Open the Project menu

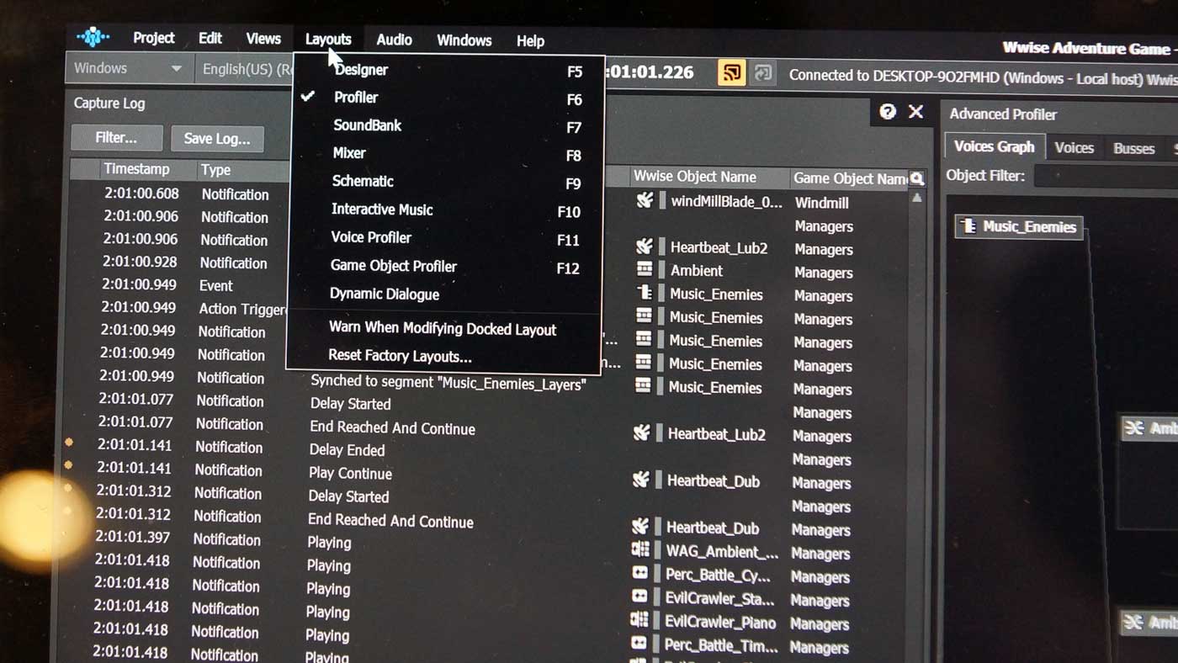[x=154, y=38]
